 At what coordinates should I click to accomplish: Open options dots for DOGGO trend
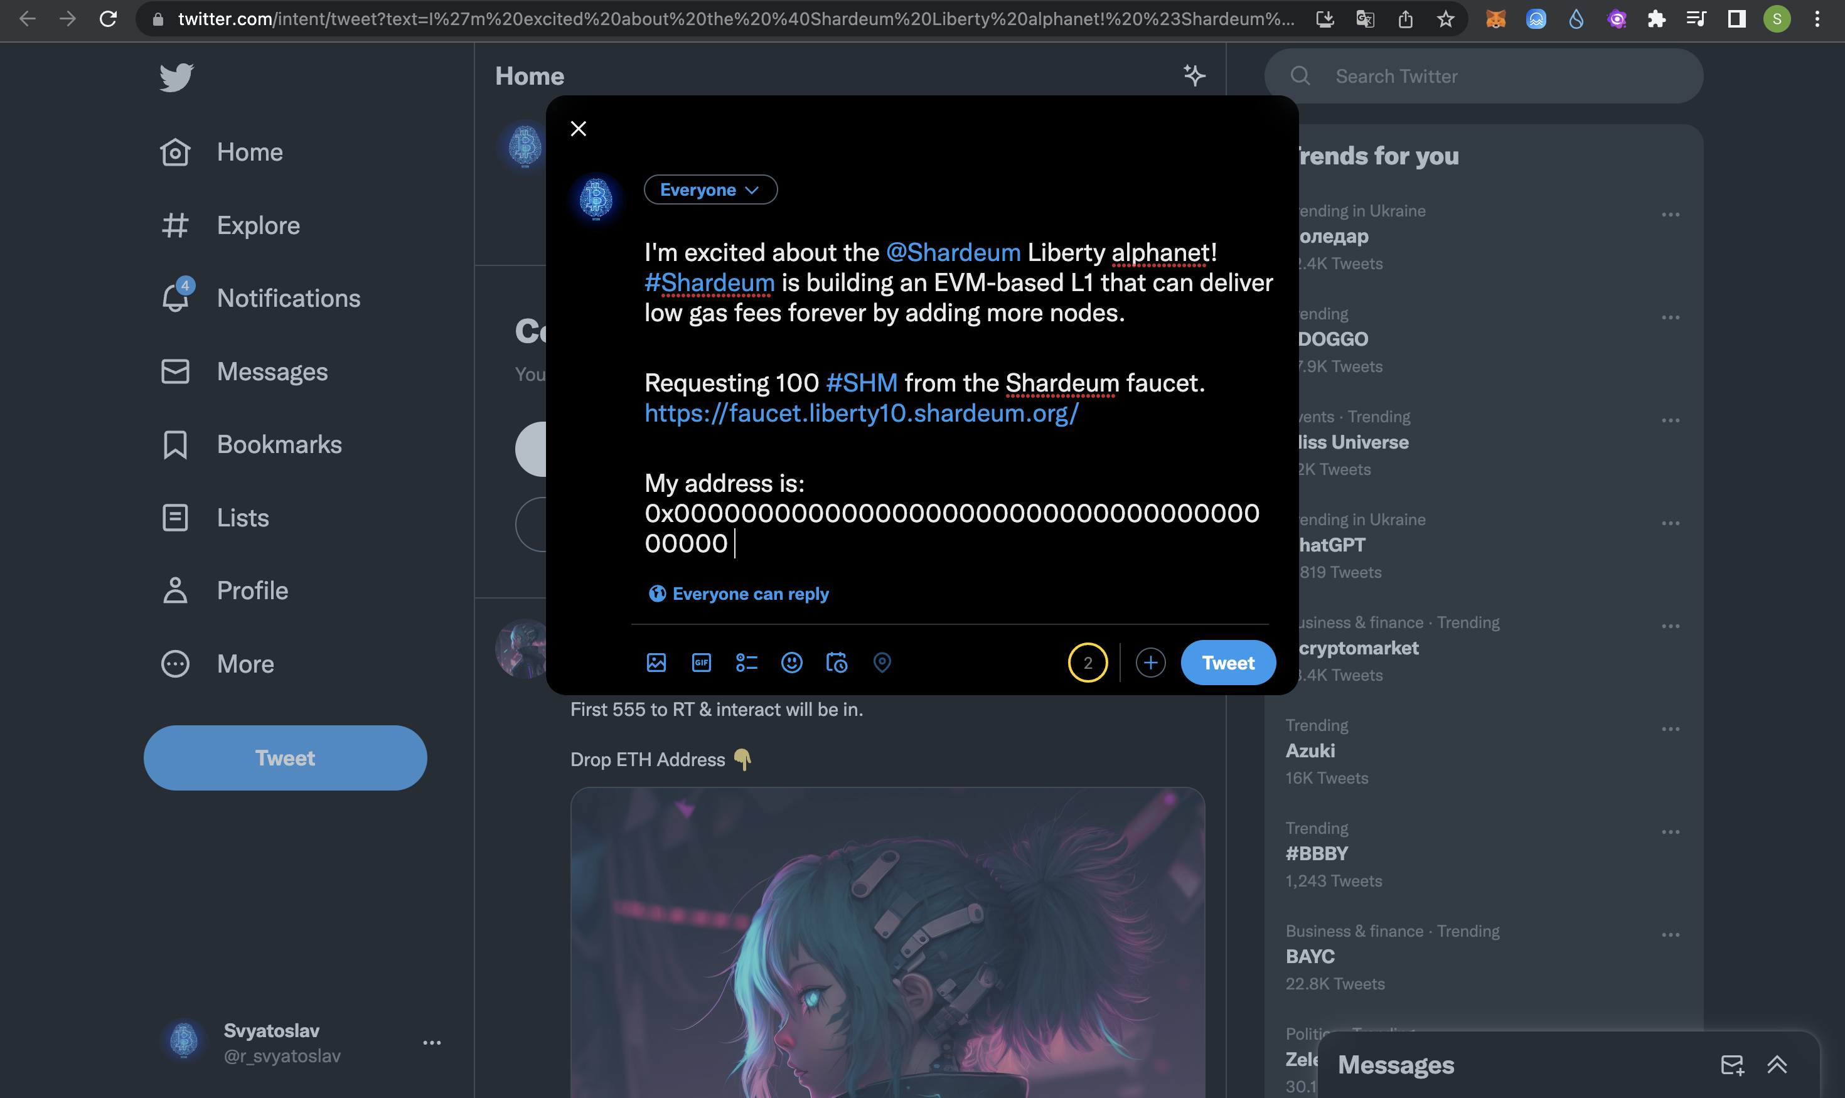[1671, 317]
